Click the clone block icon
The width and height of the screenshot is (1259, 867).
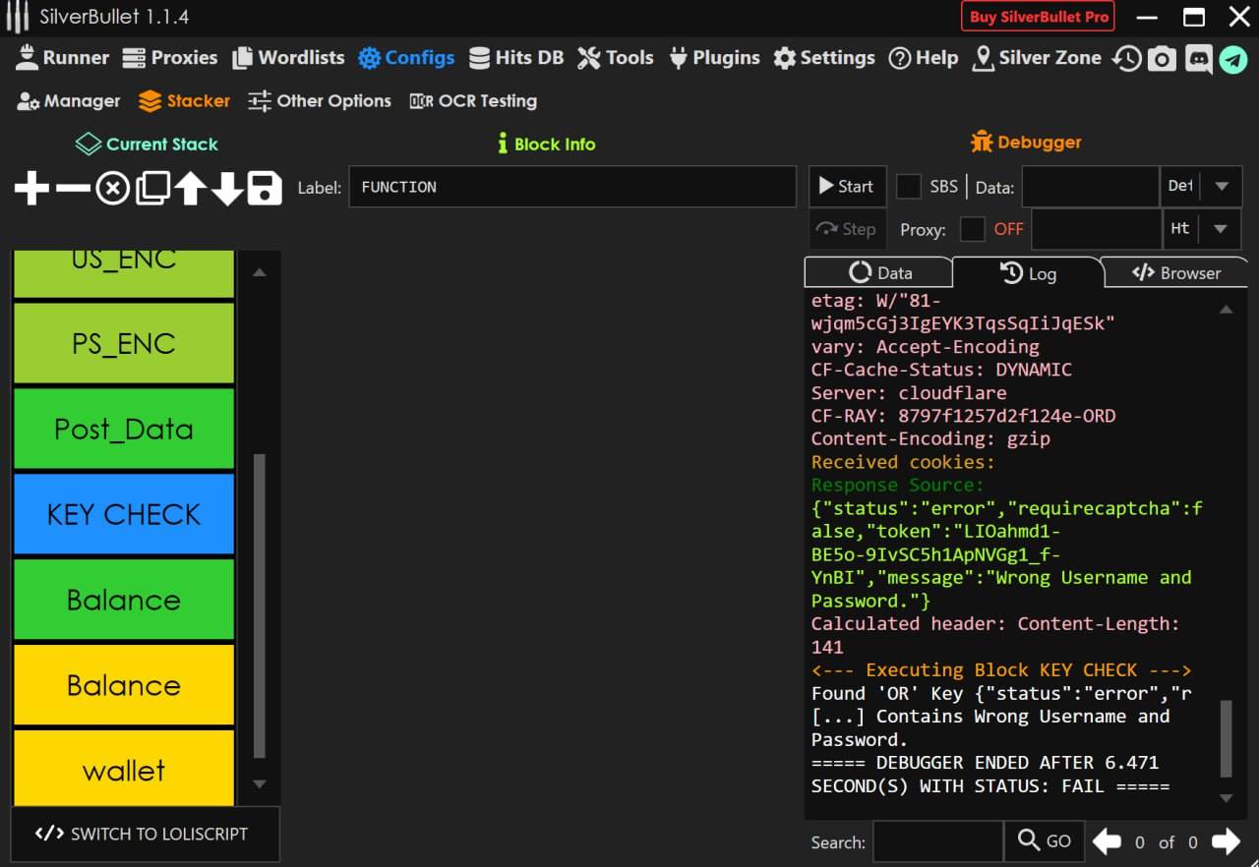(x=151, y=188)
